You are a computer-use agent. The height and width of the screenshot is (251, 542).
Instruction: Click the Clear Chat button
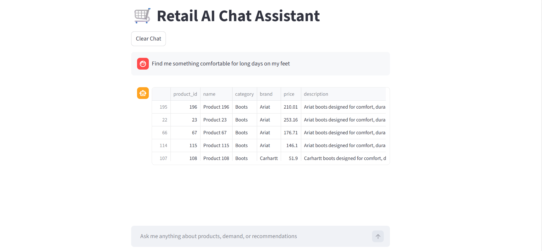(149, 39)
